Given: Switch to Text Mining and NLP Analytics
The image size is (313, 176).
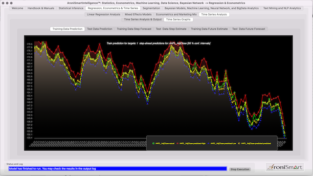Looking at the screenshot, I should (282, 8).
